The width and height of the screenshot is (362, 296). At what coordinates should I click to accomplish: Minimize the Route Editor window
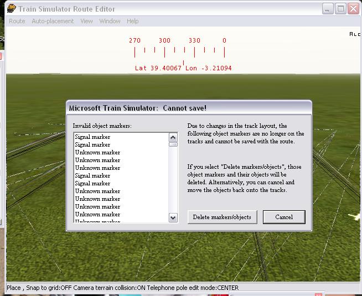point(329,8)
